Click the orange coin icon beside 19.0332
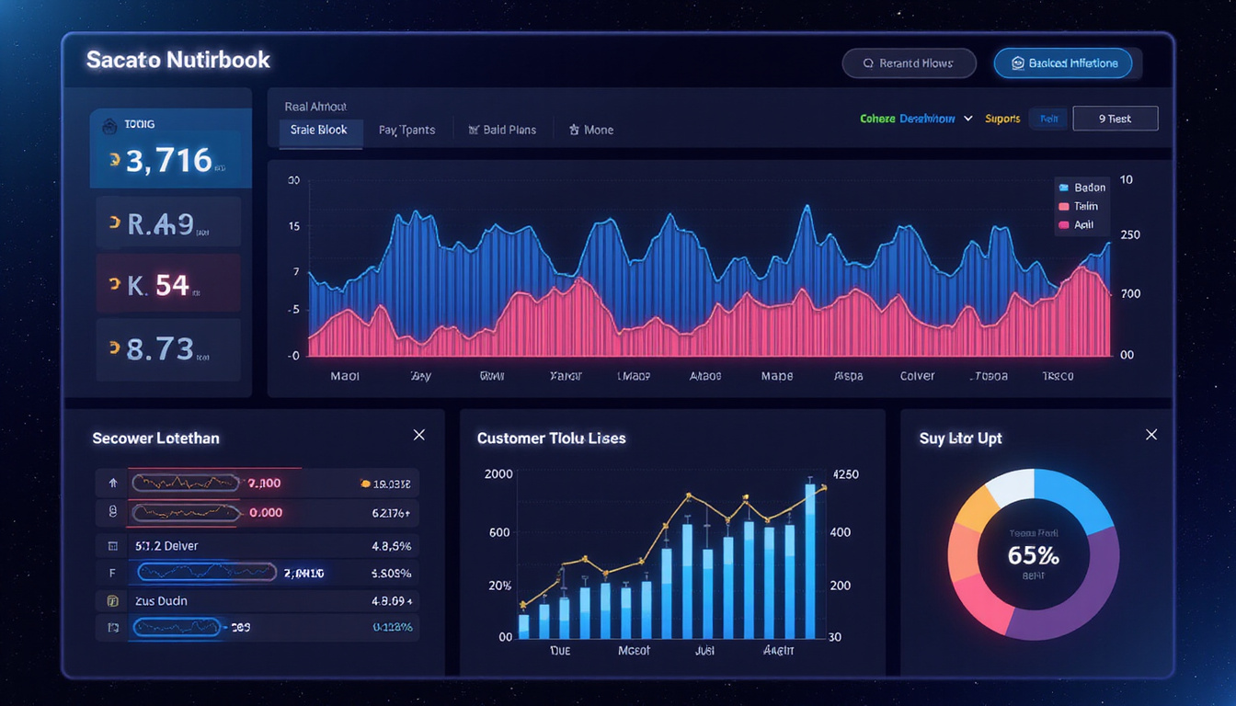This screenshot has width=1236, height=706. 366,483
